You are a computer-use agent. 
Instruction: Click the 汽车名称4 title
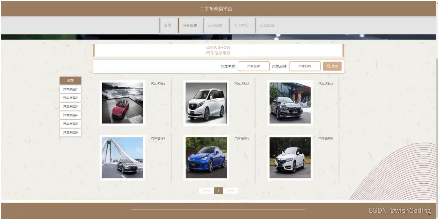(x=158, y=138)
